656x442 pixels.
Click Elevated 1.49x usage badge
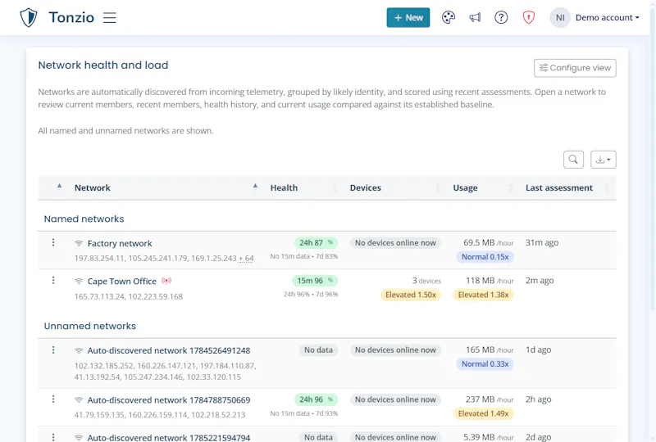click(x=483, y=413)
